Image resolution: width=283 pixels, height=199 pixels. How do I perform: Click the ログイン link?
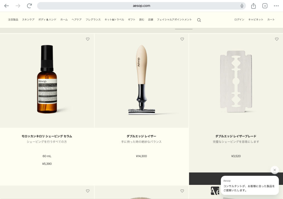click(239, 20)
